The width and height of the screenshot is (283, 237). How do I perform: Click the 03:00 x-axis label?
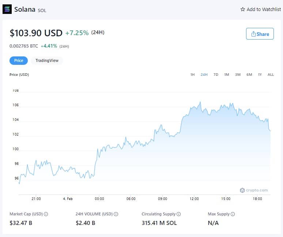coord(99,199)
